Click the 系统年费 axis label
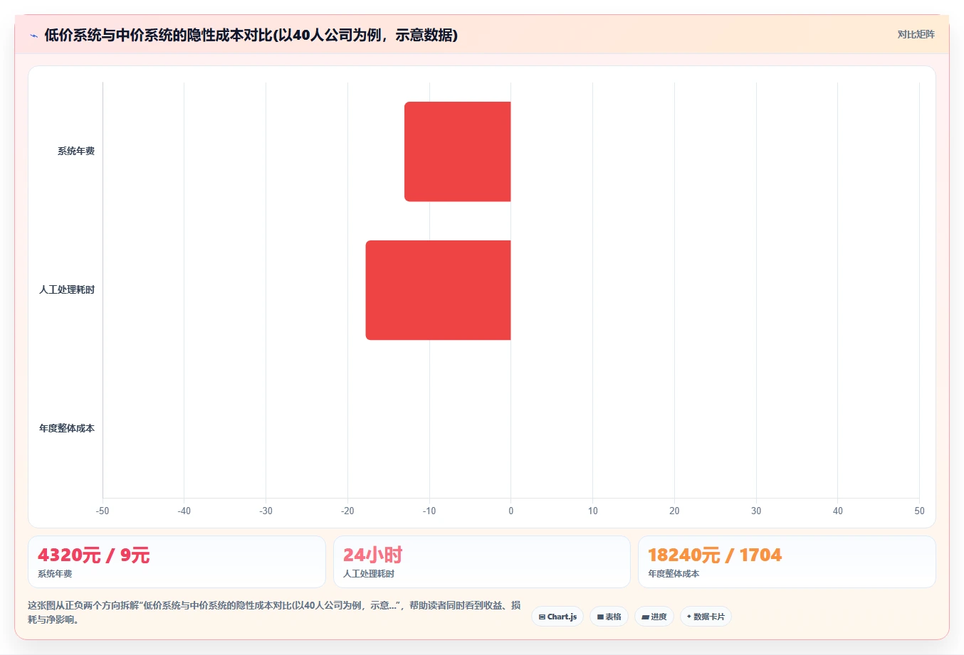The width and height of the screenshot is (964, 655). click(x=76, y=151)
